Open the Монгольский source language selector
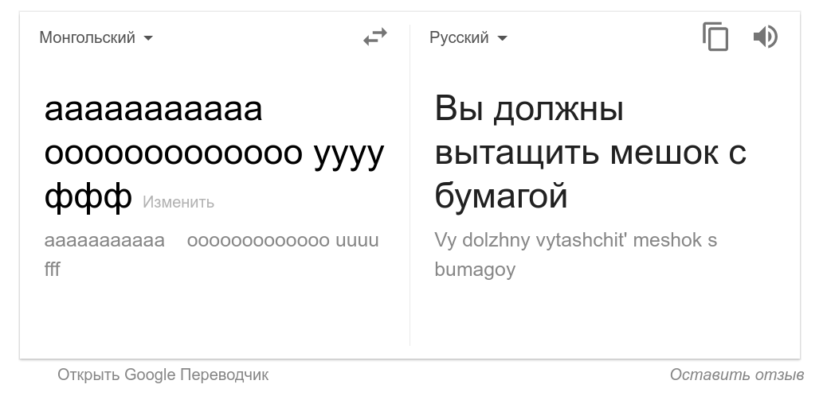 coord(96,37)
